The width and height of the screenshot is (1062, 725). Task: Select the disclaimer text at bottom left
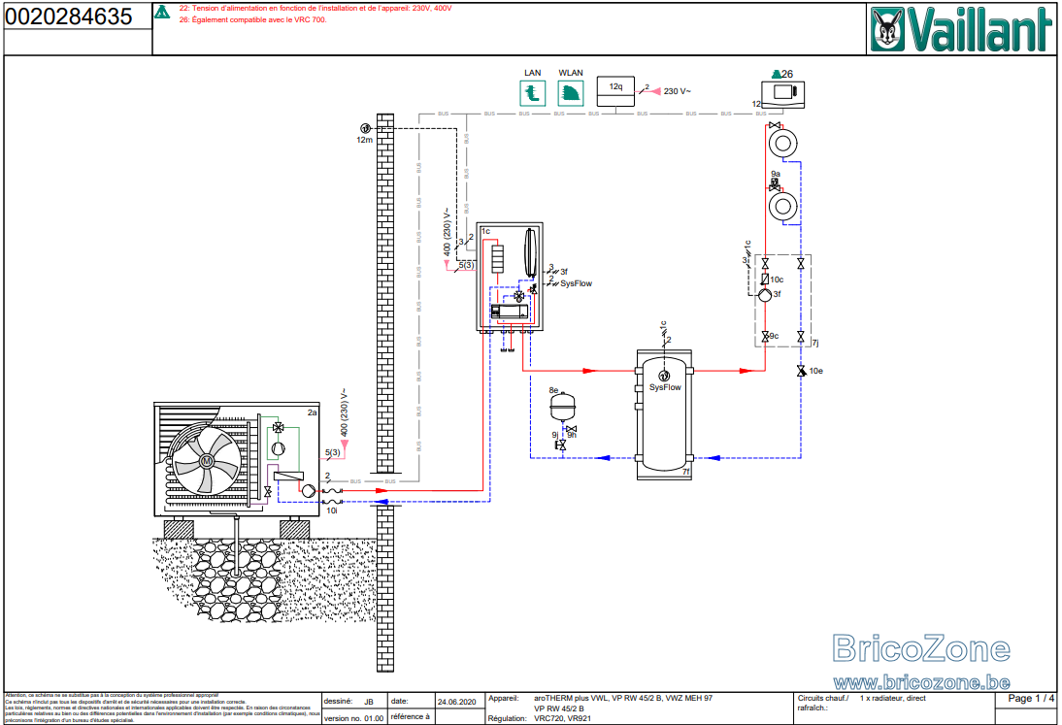(x=162, y=709)
